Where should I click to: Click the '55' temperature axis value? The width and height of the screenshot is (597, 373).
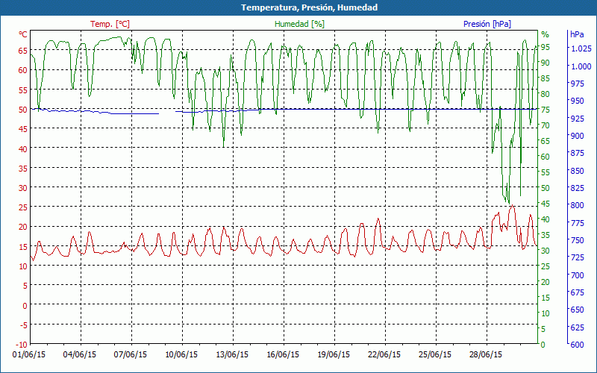(x=23, y=90)
